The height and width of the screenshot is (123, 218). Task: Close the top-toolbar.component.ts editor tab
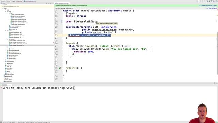click(x=69, y=3)
